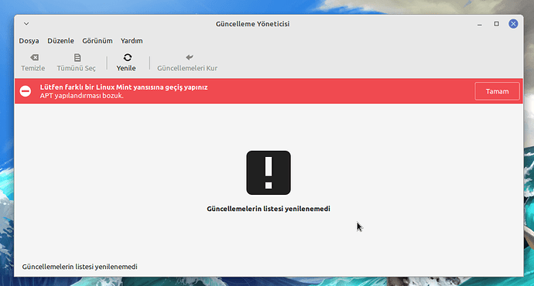Click the status bar 'Güncellemelerin listesi yenilenemedi' text
This screenshot has width=534, height=286.
pyautogui.click(x=80, y=267)
